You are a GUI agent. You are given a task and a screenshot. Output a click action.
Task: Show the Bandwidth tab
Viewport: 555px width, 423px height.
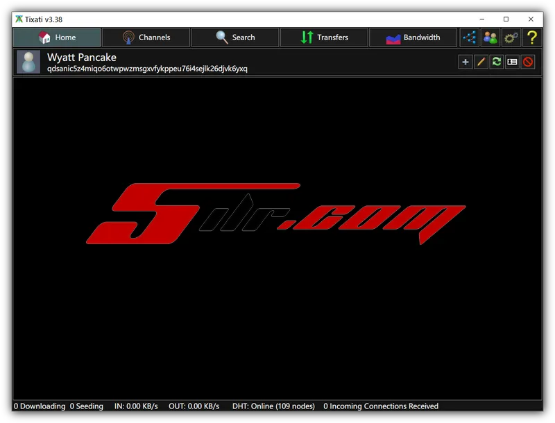pyautogui.click(x=413, y=37)
